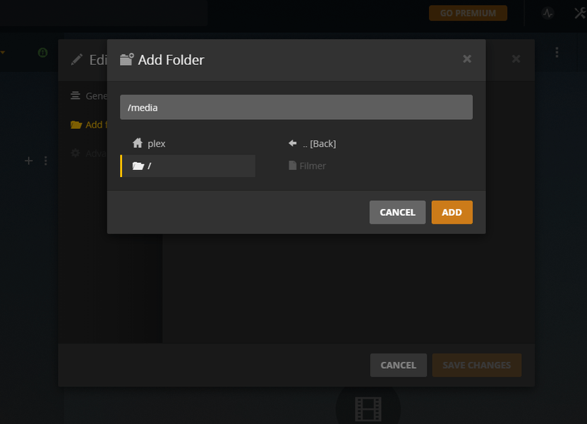Click the open folder icon beside /
The height and width of the screenshot is (424, 587).
click(x=138, y=166)
